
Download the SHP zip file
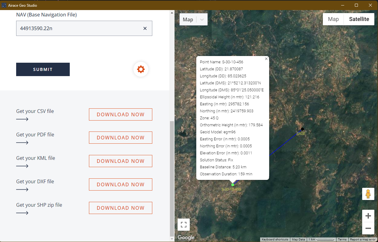click(120, 208)
